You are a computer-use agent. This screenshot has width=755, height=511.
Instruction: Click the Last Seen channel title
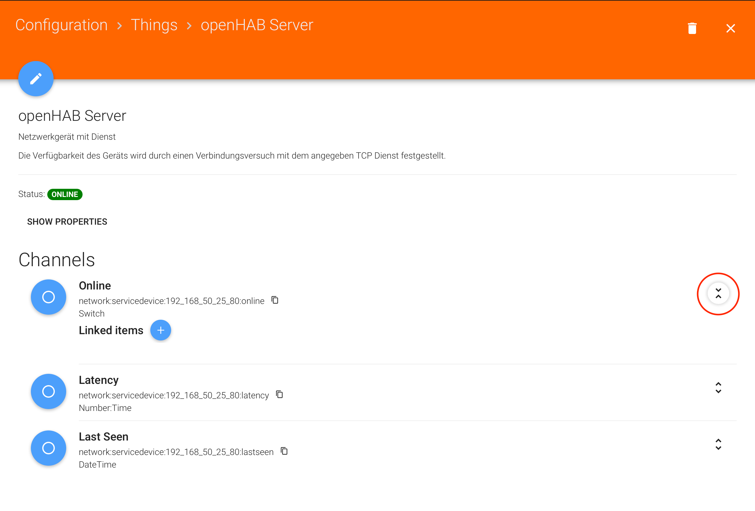click(x=103, y=437)
